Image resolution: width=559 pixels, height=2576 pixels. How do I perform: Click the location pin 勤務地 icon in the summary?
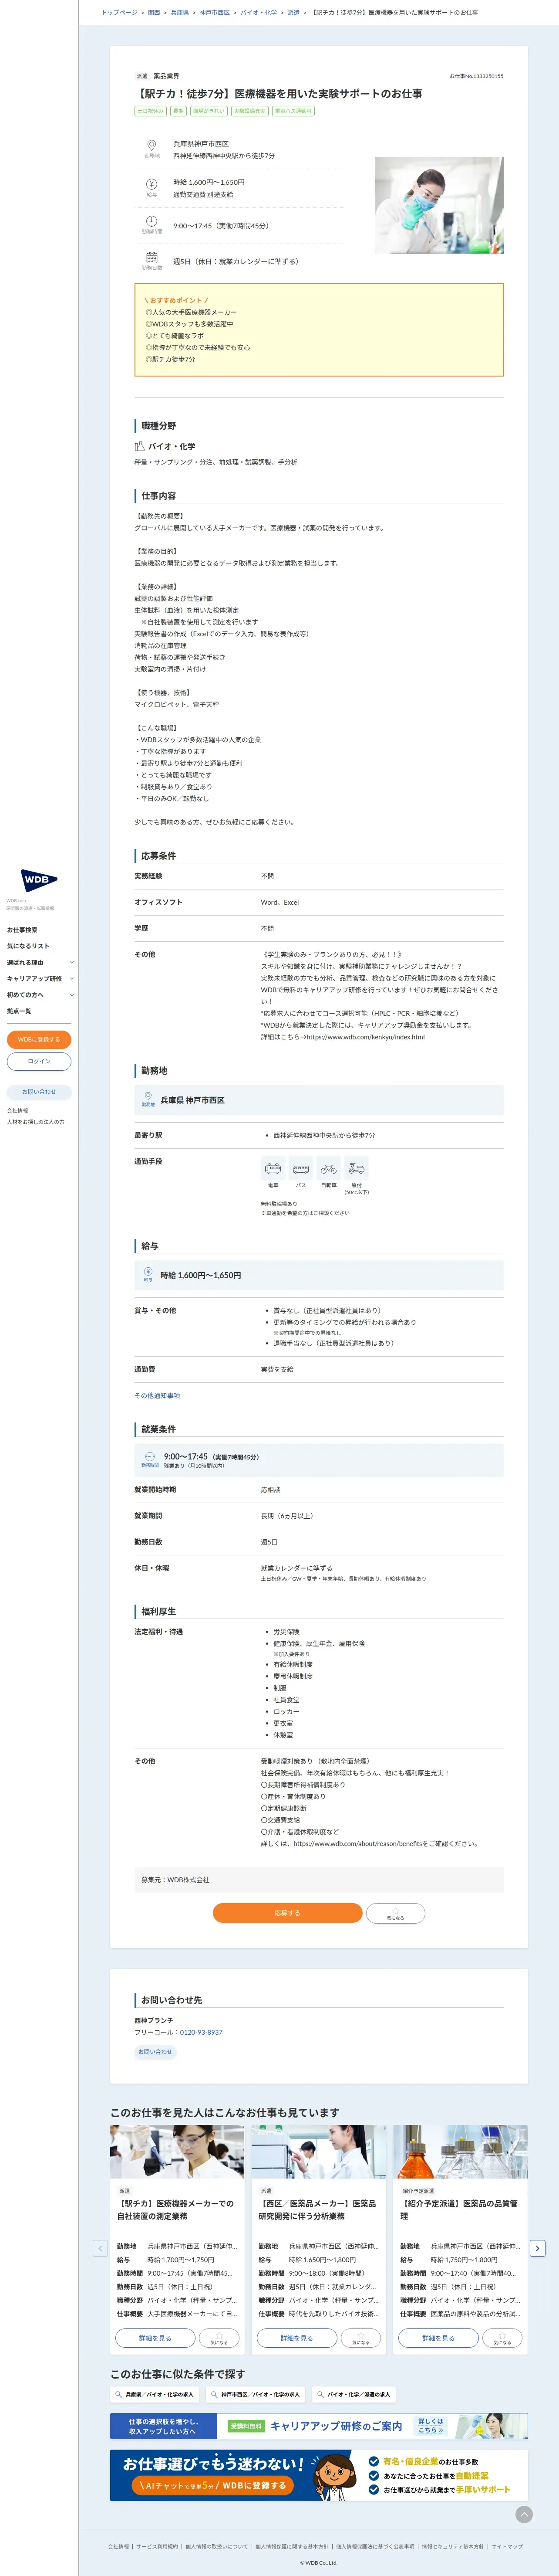tap(152, 146)
